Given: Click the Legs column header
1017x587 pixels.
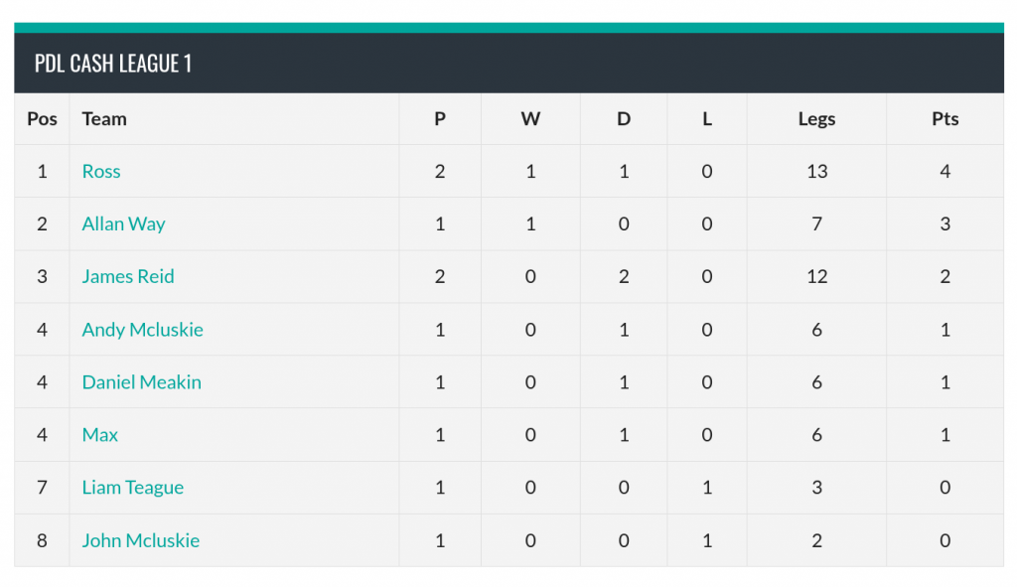Looking at the screenshot, I should (816, 119).
